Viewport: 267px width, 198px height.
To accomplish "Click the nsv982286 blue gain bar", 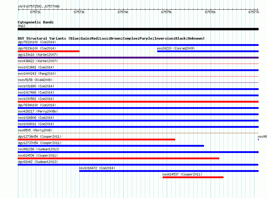I will point(138,152).
